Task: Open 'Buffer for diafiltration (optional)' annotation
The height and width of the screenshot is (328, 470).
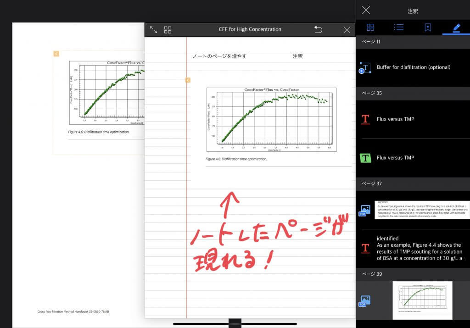Action: pyautogui.click(x=414, y=67)
